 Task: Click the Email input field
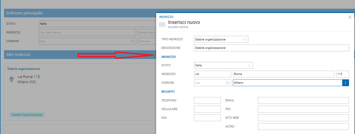point(303,100)
